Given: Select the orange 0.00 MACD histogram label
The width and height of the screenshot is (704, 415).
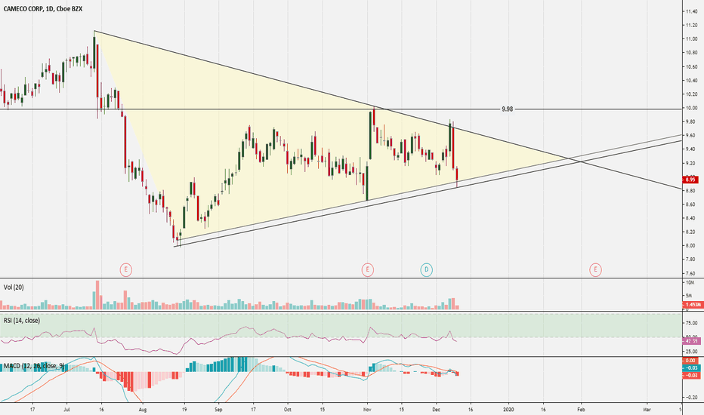Looking at the screenshot, I should click(690, 360).
